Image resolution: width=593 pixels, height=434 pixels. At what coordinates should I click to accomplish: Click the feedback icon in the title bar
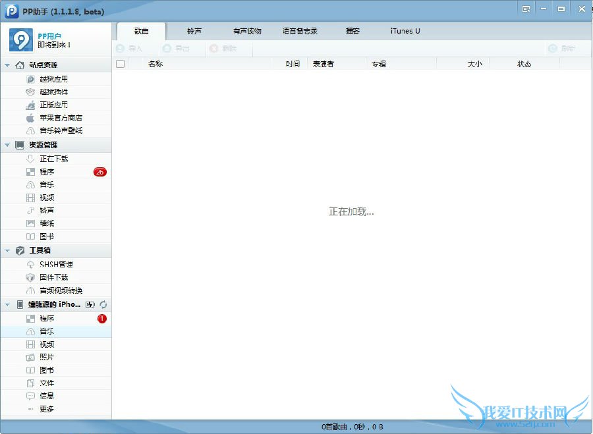pos(526,9)
